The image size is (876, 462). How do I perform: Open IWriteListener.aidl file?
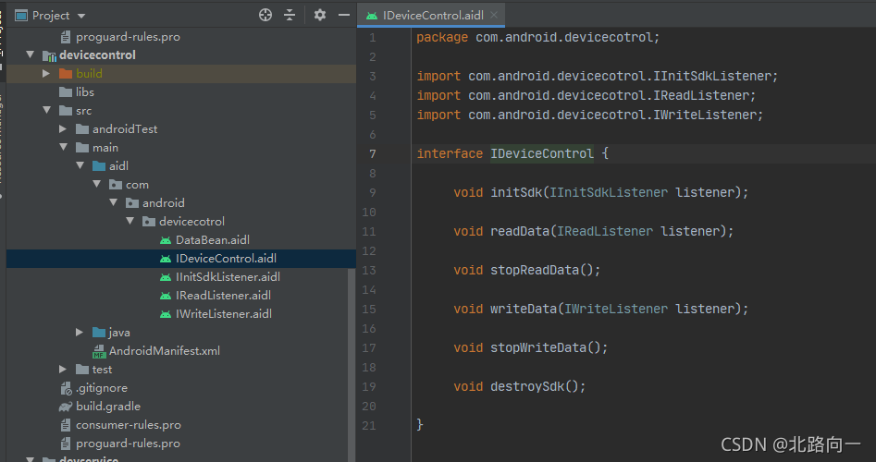click(224, 313)
